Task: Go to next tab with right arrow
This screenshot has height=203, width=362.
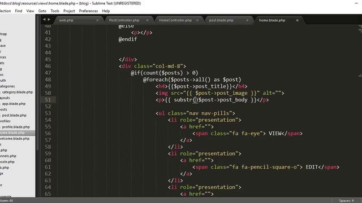Action: [49, 20]
